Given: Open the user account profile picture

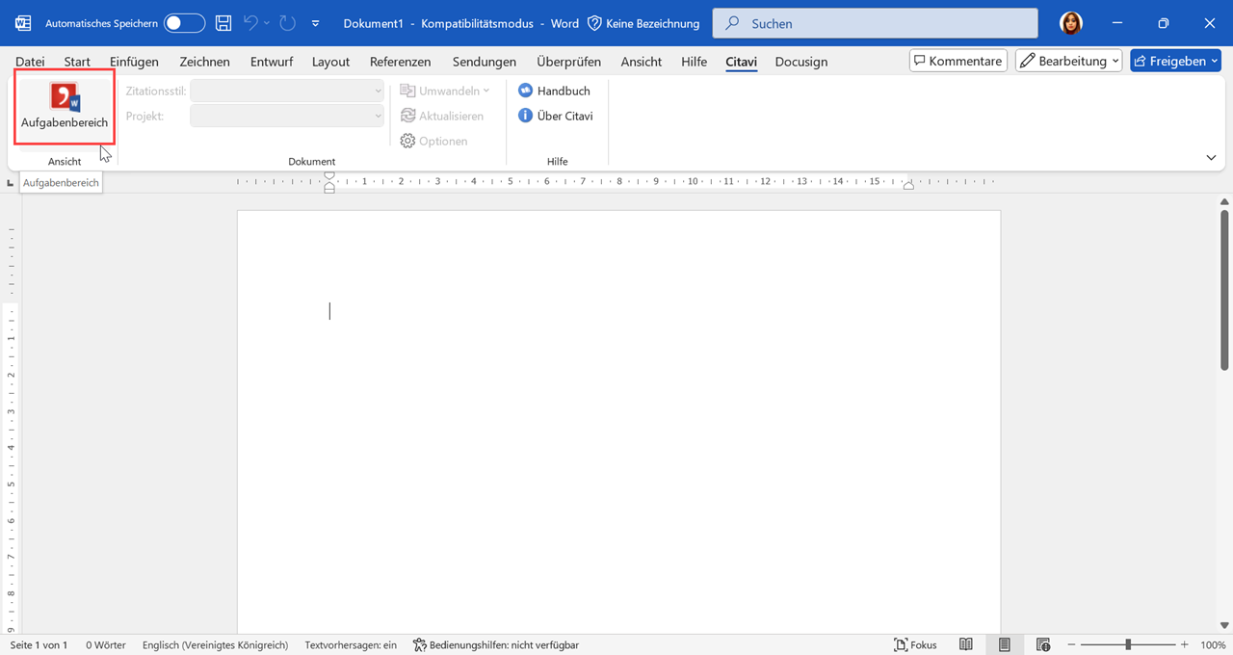Looking at the screenshot, I should pyautogui.click(x=1070, y=23).
